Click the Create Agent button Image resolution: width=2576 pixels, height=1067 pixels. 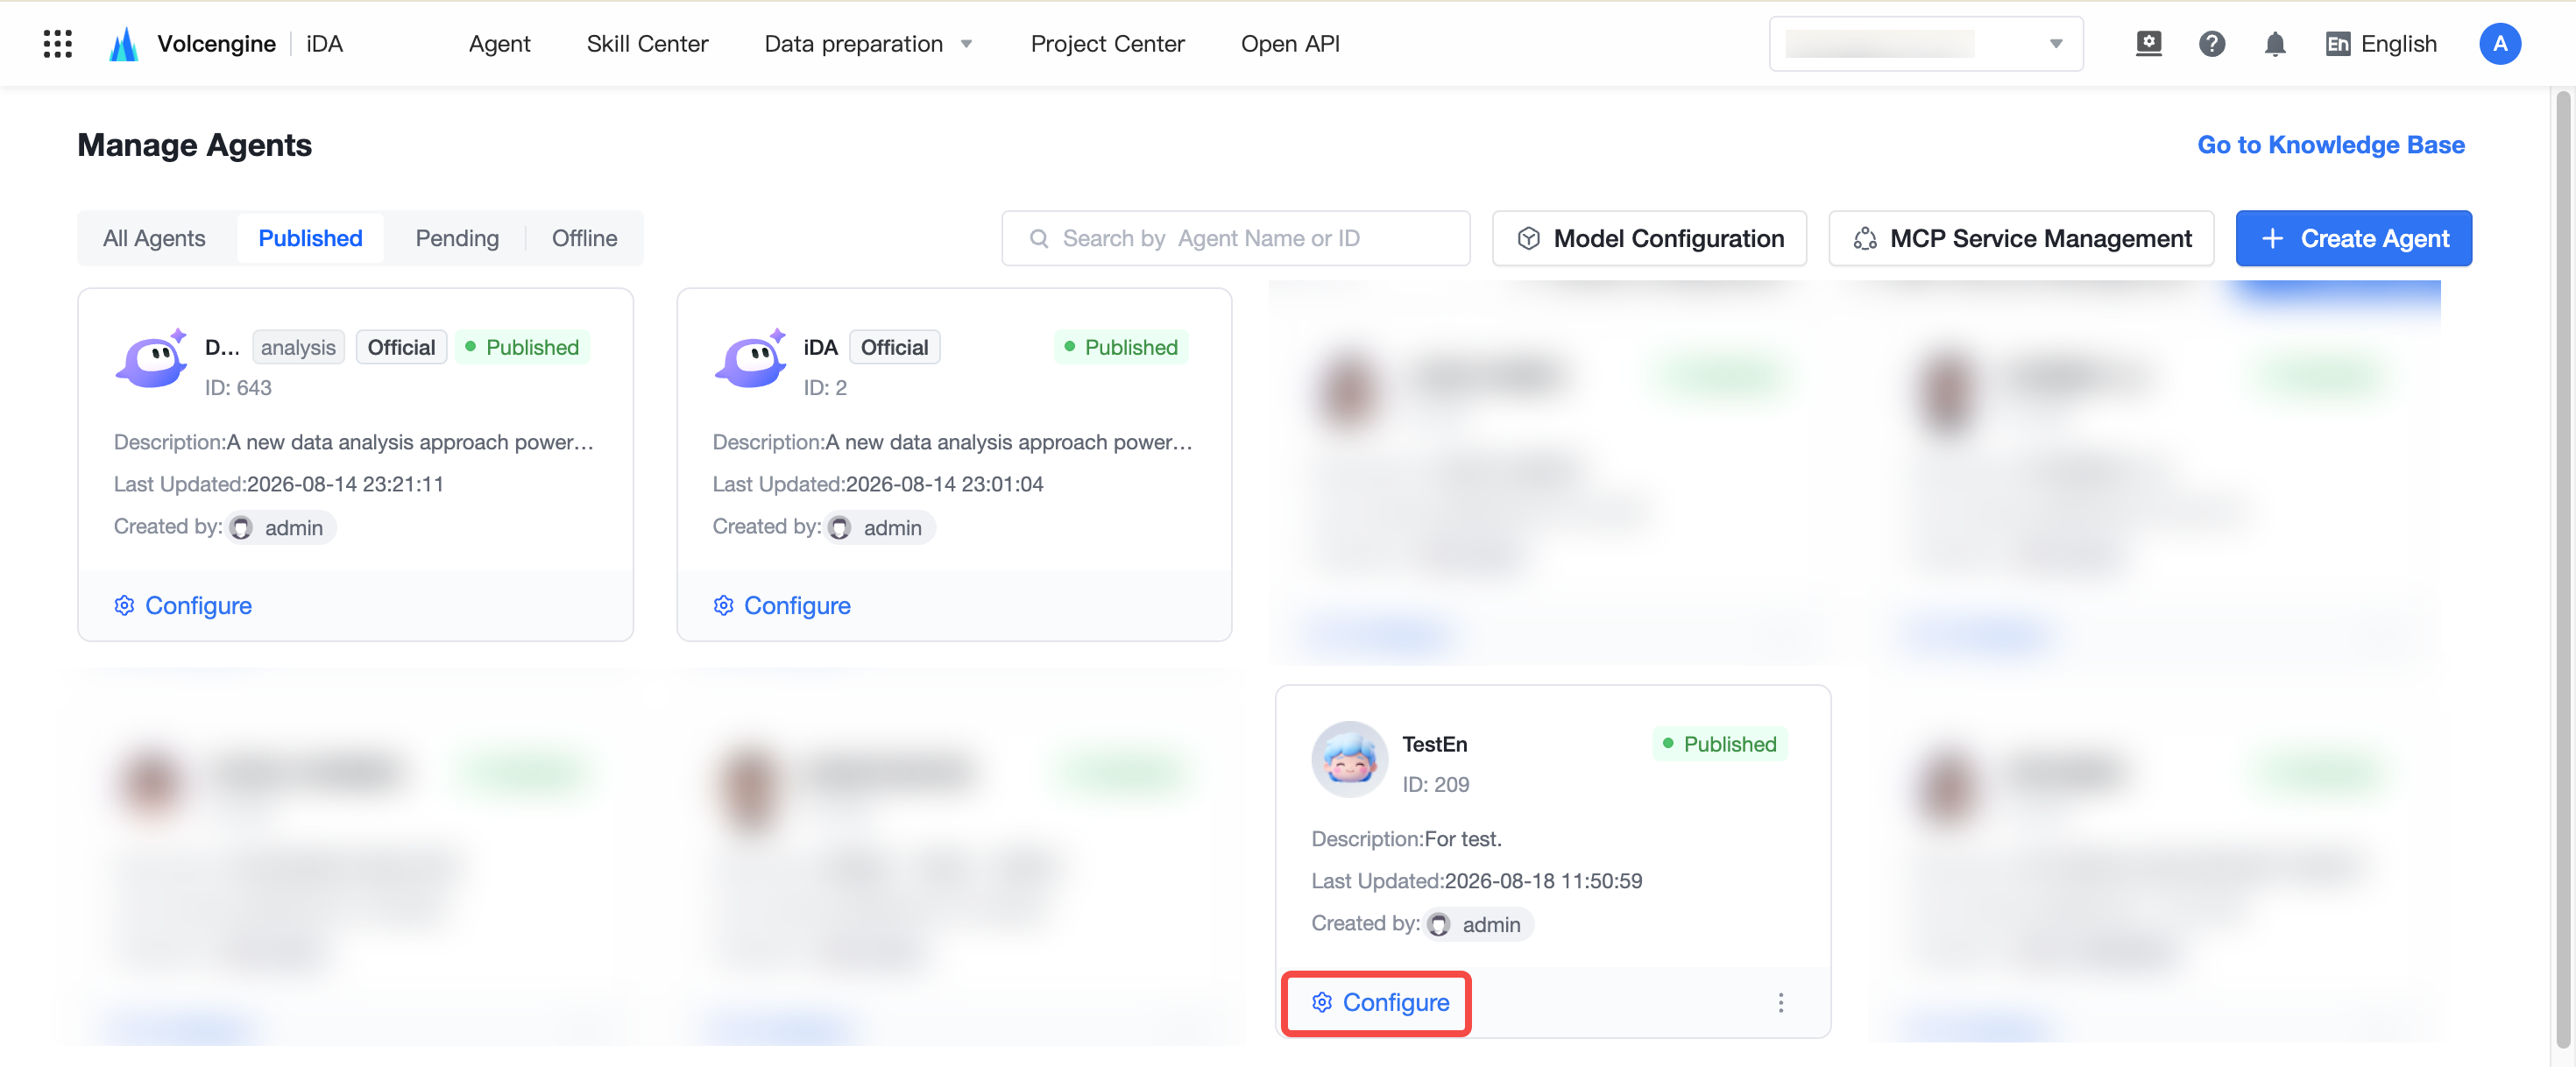[2353, 238]
